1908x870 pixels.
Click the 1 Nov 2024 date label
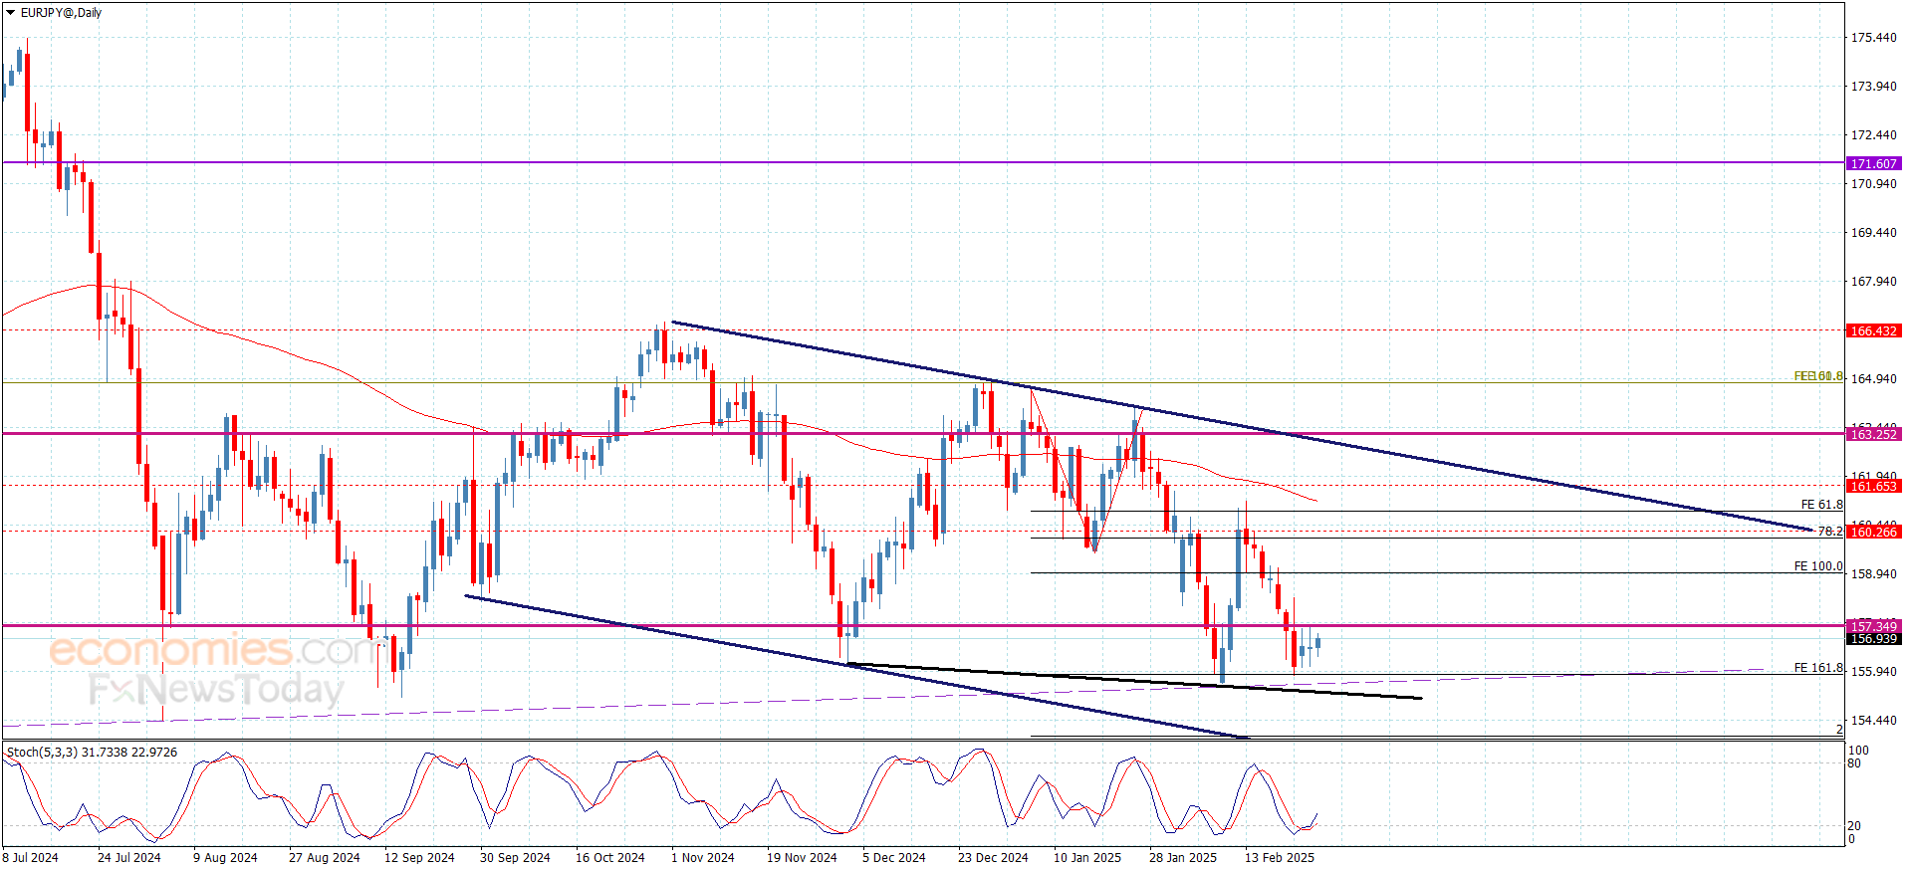[702, 858]
